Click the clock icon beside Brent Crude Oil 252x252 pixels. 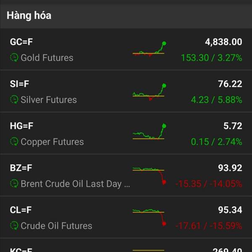(x=14, y=184)
